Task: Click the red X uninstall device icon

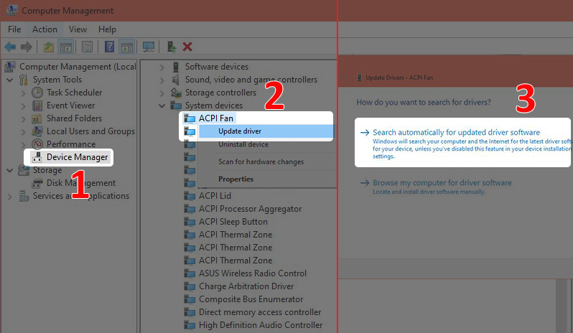Action: (x=187, y=47)
